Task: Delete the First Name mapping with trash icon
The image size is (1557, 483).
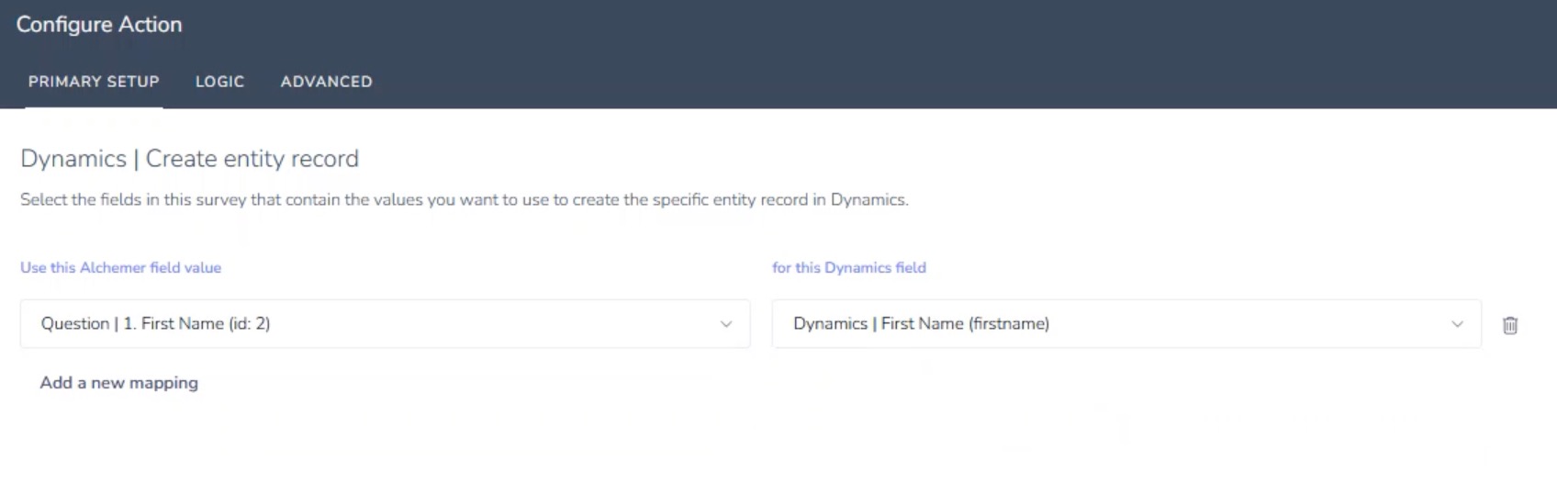Action: click(x=1509, y=325)
